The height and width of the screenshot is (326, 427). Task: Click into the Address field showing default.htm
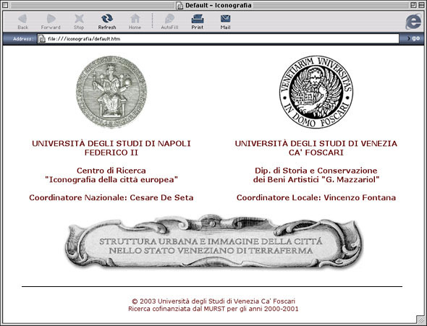point(218,39)
